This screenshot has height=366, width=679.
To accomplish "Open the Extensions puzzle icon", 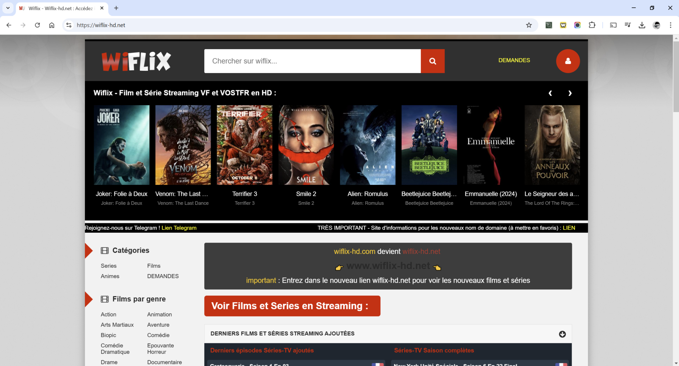I will [x=592, y=25].
